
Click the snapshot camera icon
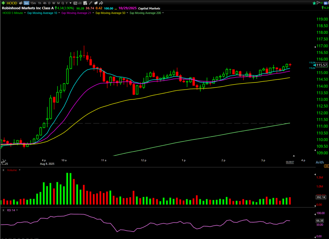point(96,3)
